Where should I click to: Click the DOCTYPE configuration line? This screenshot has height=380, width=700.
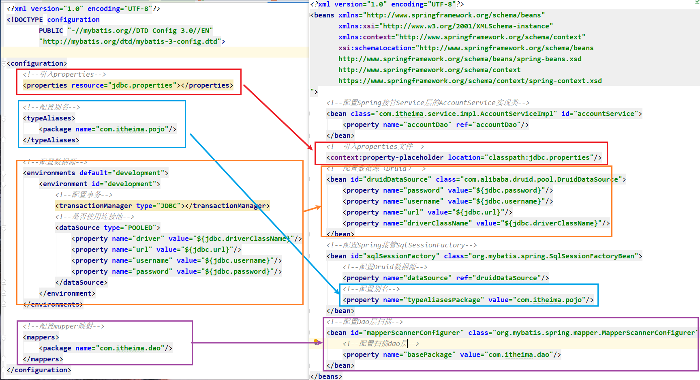coord(53,19)
